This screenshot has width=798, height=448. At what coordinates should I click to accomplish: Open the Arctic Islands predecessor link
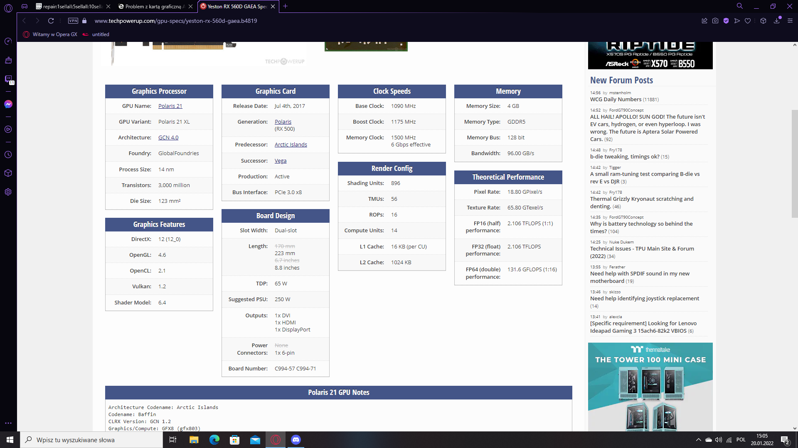[x=291, y=145]
